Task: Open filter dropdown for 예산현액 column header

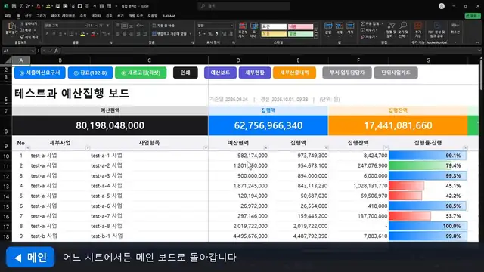Action: click(x=265, y=148)
